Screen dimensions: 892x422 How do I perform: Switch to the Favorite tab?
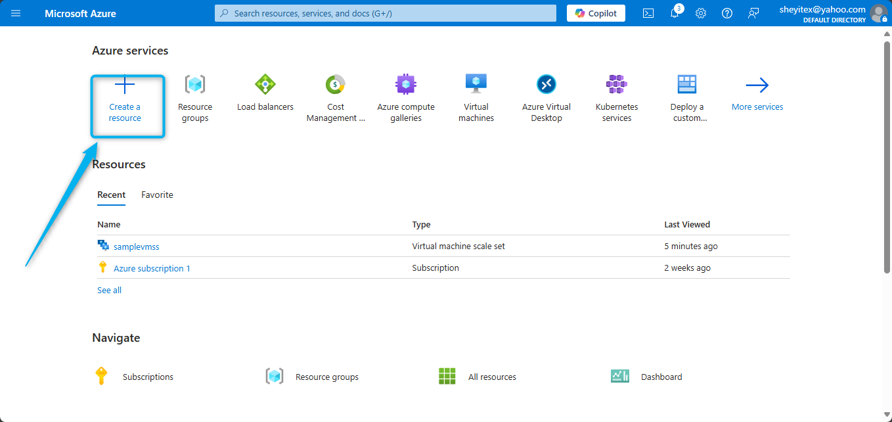tap(158, 195)
